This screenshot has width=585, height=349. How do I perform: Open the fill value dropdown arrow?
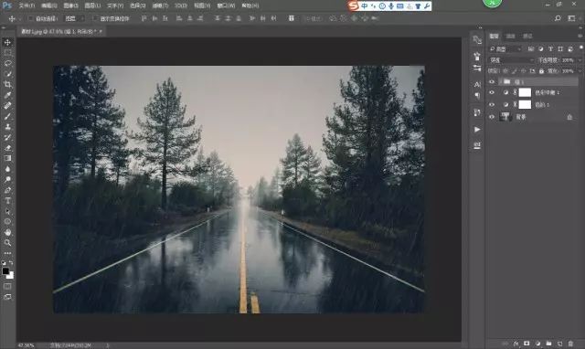pyautogui.click(x=579, y=71)
